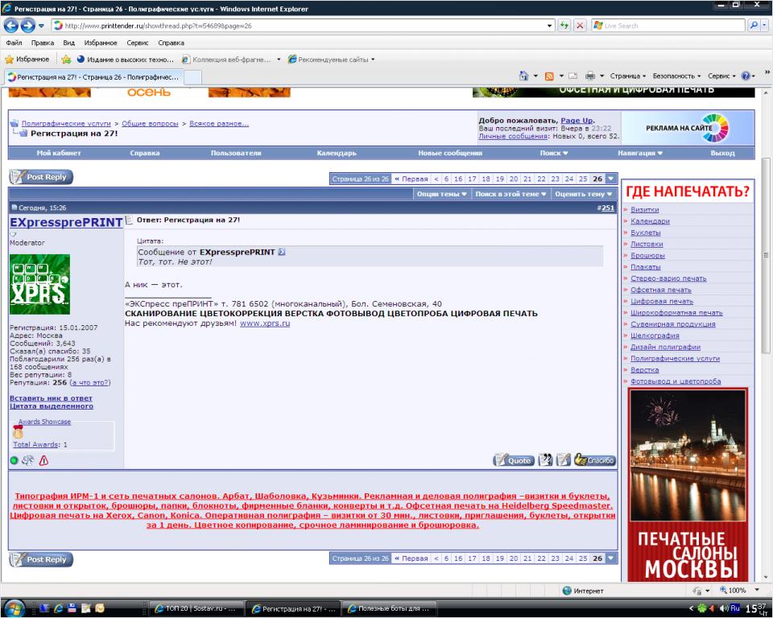Click the red warning triangle report icon
The width and height of the screenshot is (773, 618).
tap(43, 461)
